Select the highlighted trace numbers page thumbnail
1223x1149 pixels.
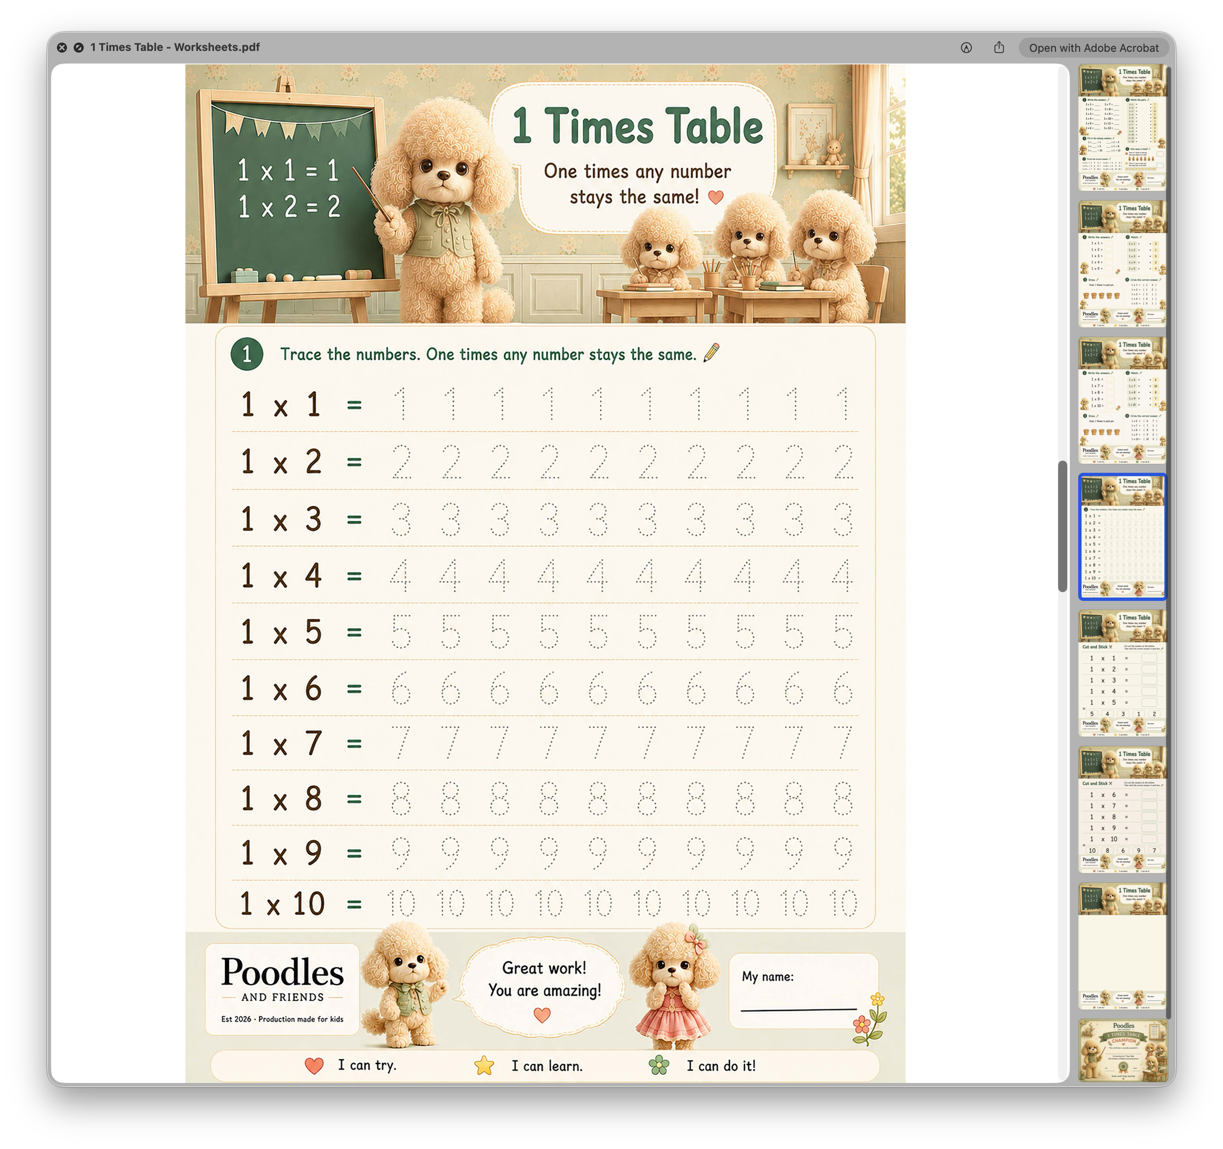[x=1122, y=537]
